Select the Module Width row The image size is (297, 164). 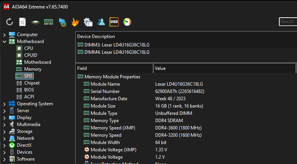click(x=186, y=142)
